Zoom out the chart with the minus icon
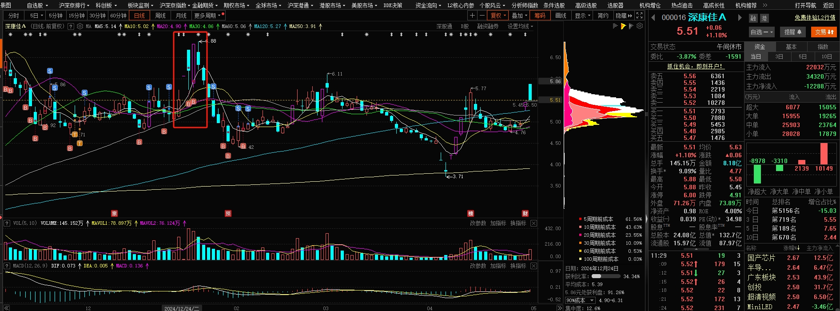840x311 pixels. [482, 16]
